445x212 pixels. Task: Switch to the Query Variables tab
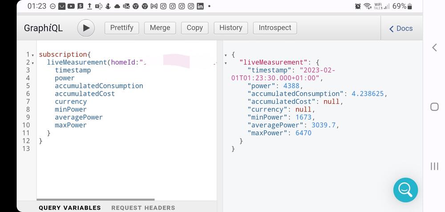[70, 208]
